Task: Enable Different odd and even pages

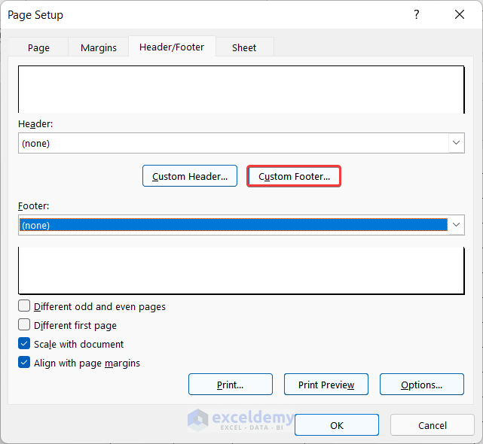Action: coord(25,306)
